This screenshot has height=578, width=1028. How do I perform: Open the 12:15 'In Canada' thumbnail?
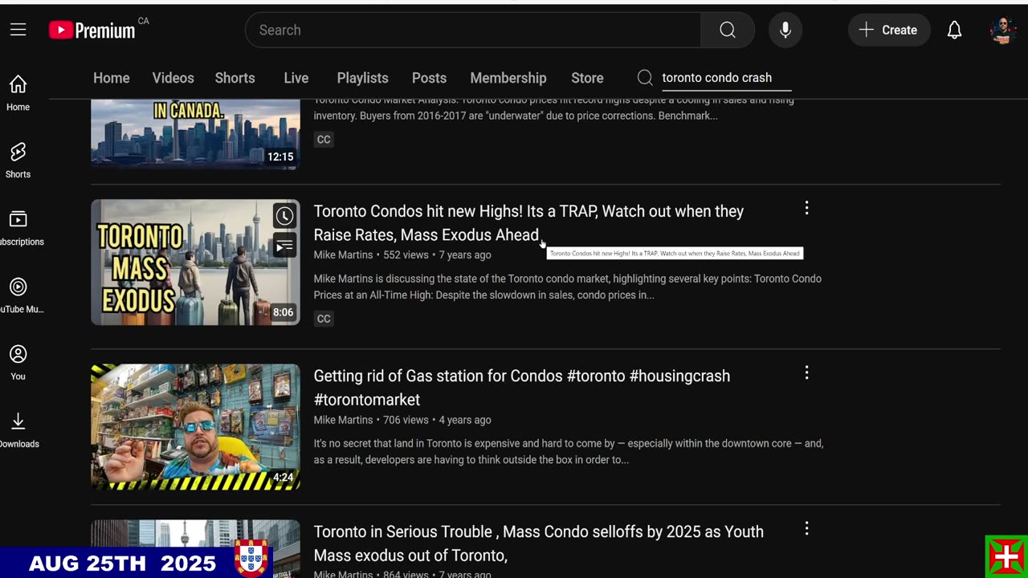195,134
